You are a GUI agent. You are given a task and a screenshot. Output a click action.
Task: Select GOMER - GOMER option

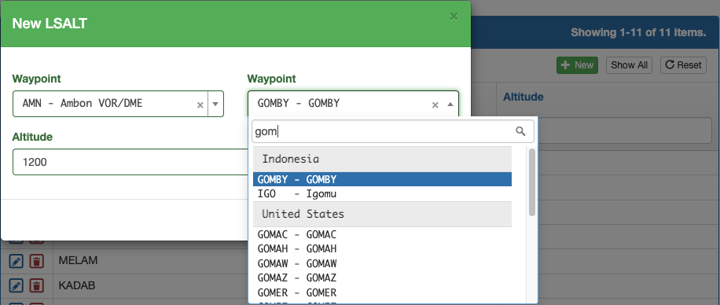tap(382, 292)
